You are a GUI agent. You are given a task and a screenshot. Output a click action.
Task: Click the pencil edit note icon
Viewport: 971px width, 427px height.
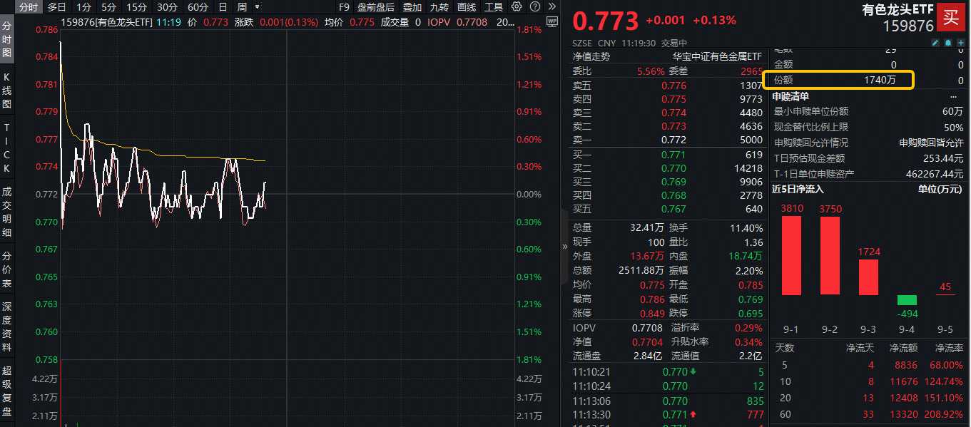click(935, 43)
